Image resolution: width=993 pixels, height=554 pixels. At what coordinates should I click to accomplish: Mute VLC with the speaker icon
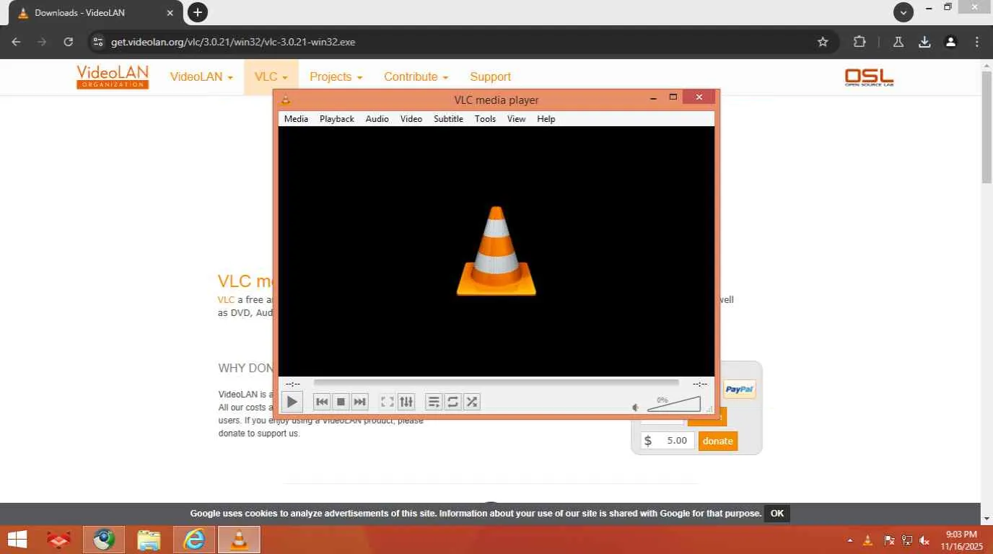(x=636, y=408)
